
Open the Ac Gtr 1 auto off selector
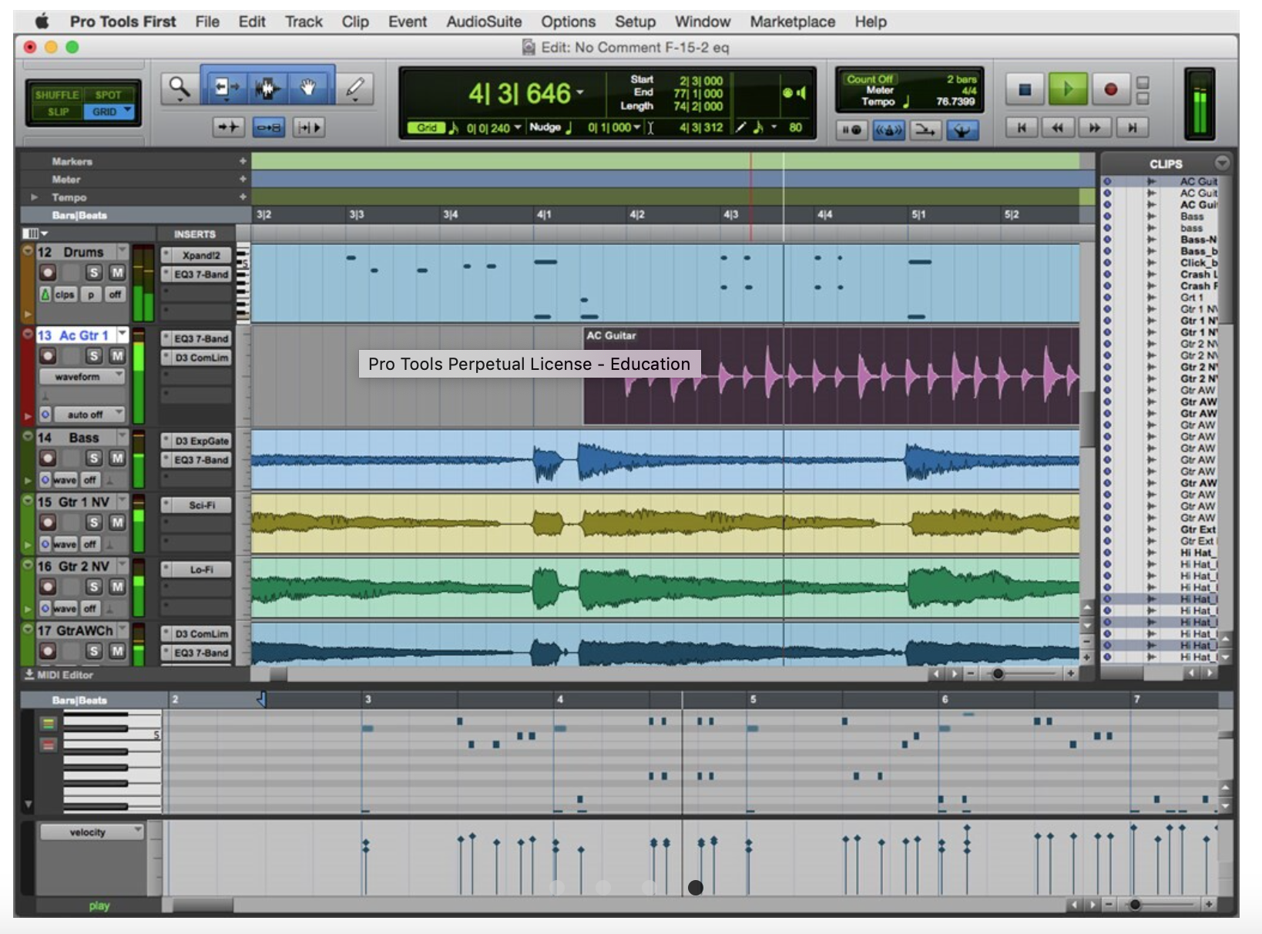90,415
